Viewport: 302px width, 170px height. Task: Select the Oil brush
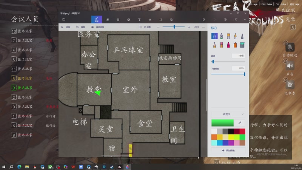click(x=228, y=36)
